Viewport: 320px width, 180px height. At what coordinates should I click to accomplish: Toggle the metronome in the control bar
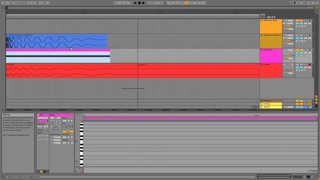tap(38, 3)
